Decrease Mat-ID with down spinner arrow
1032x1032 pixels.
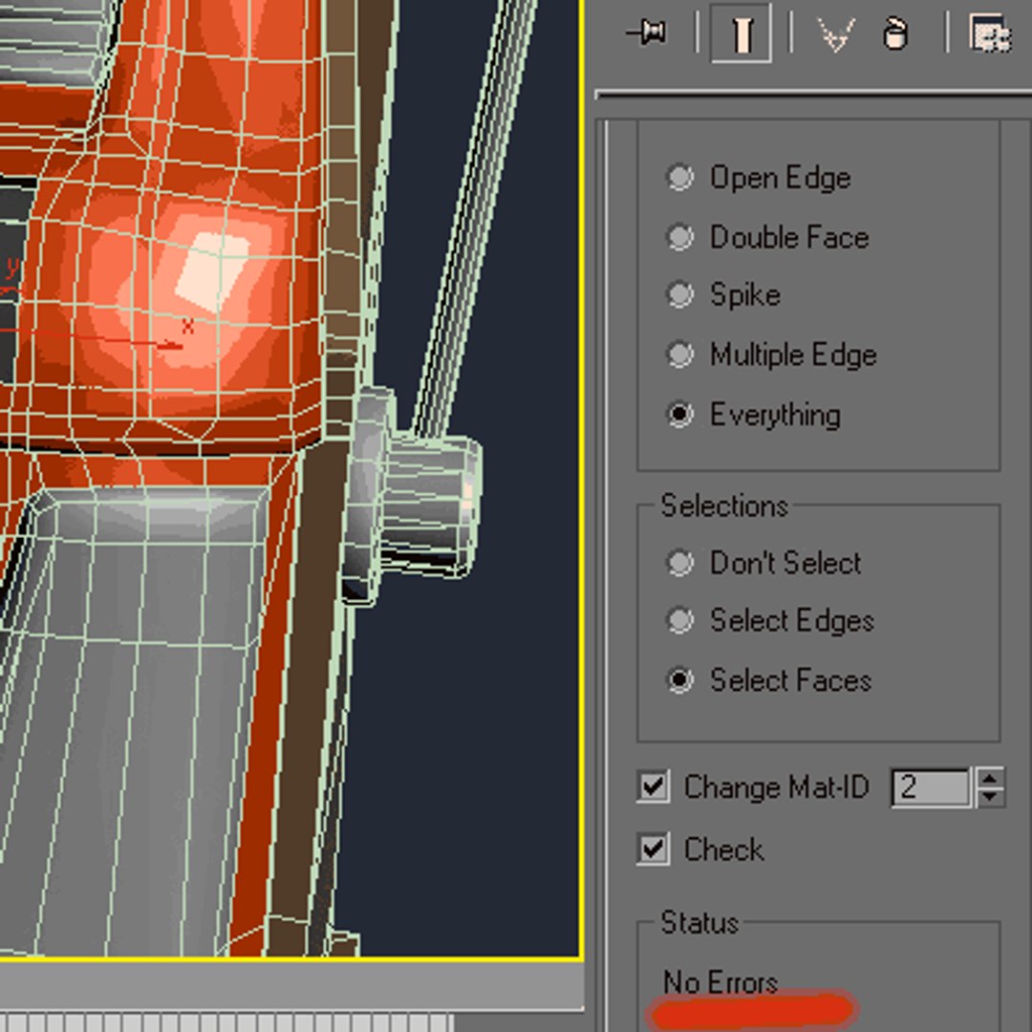991,796
